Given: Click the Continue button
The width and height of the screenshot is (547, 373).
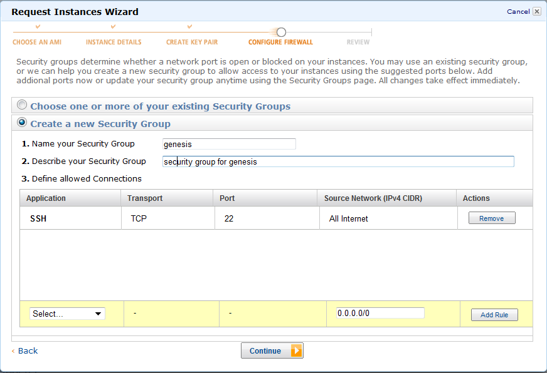Looking at the screenshot, I should pos(272,350).
